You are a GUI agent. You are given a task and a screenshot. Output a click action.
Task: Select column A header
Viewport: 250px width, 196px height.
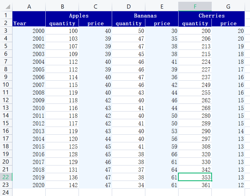tap(29, 6)
